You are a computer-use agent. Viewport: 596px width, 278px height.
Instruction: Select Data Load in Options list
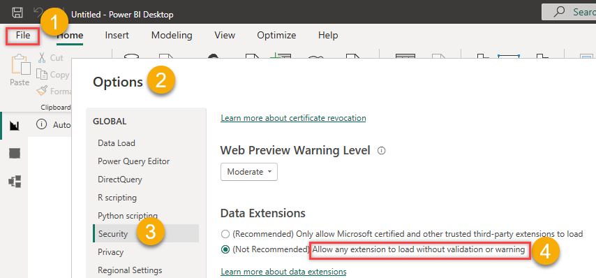117,143
